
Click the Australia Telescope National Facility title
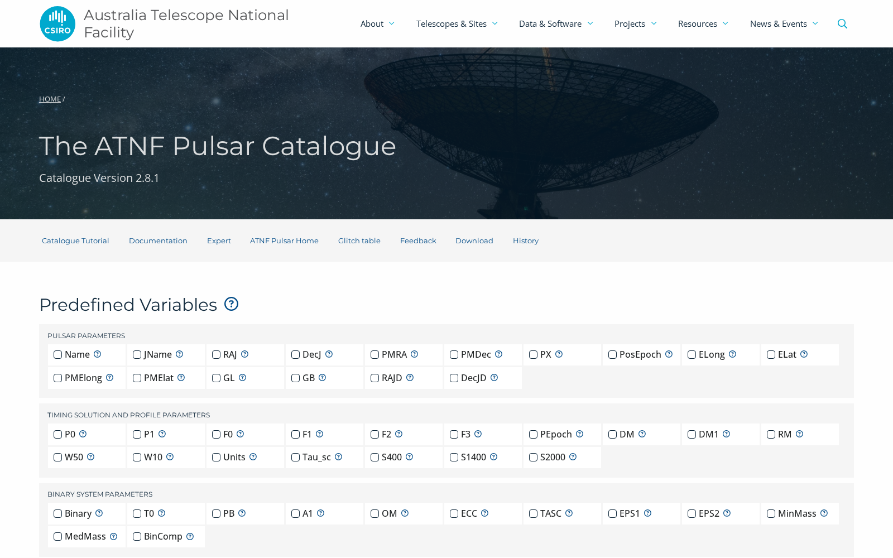click(x=186, y=23)
